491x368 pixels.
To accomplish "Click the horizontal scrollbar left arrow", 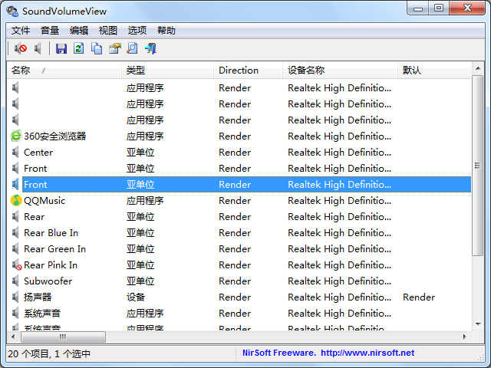I will (13, 337).
